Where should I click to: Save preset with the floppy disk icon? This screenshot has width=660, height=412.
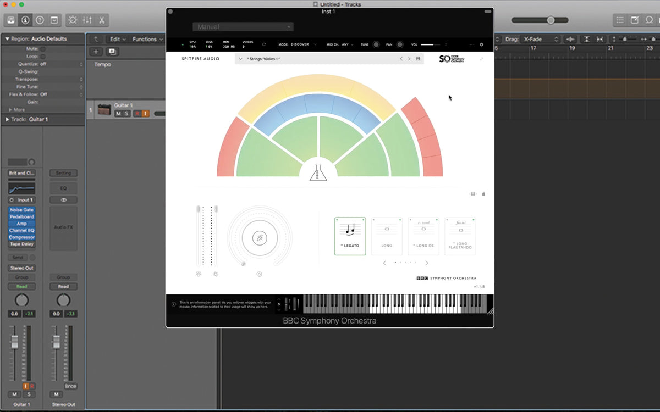418,59
